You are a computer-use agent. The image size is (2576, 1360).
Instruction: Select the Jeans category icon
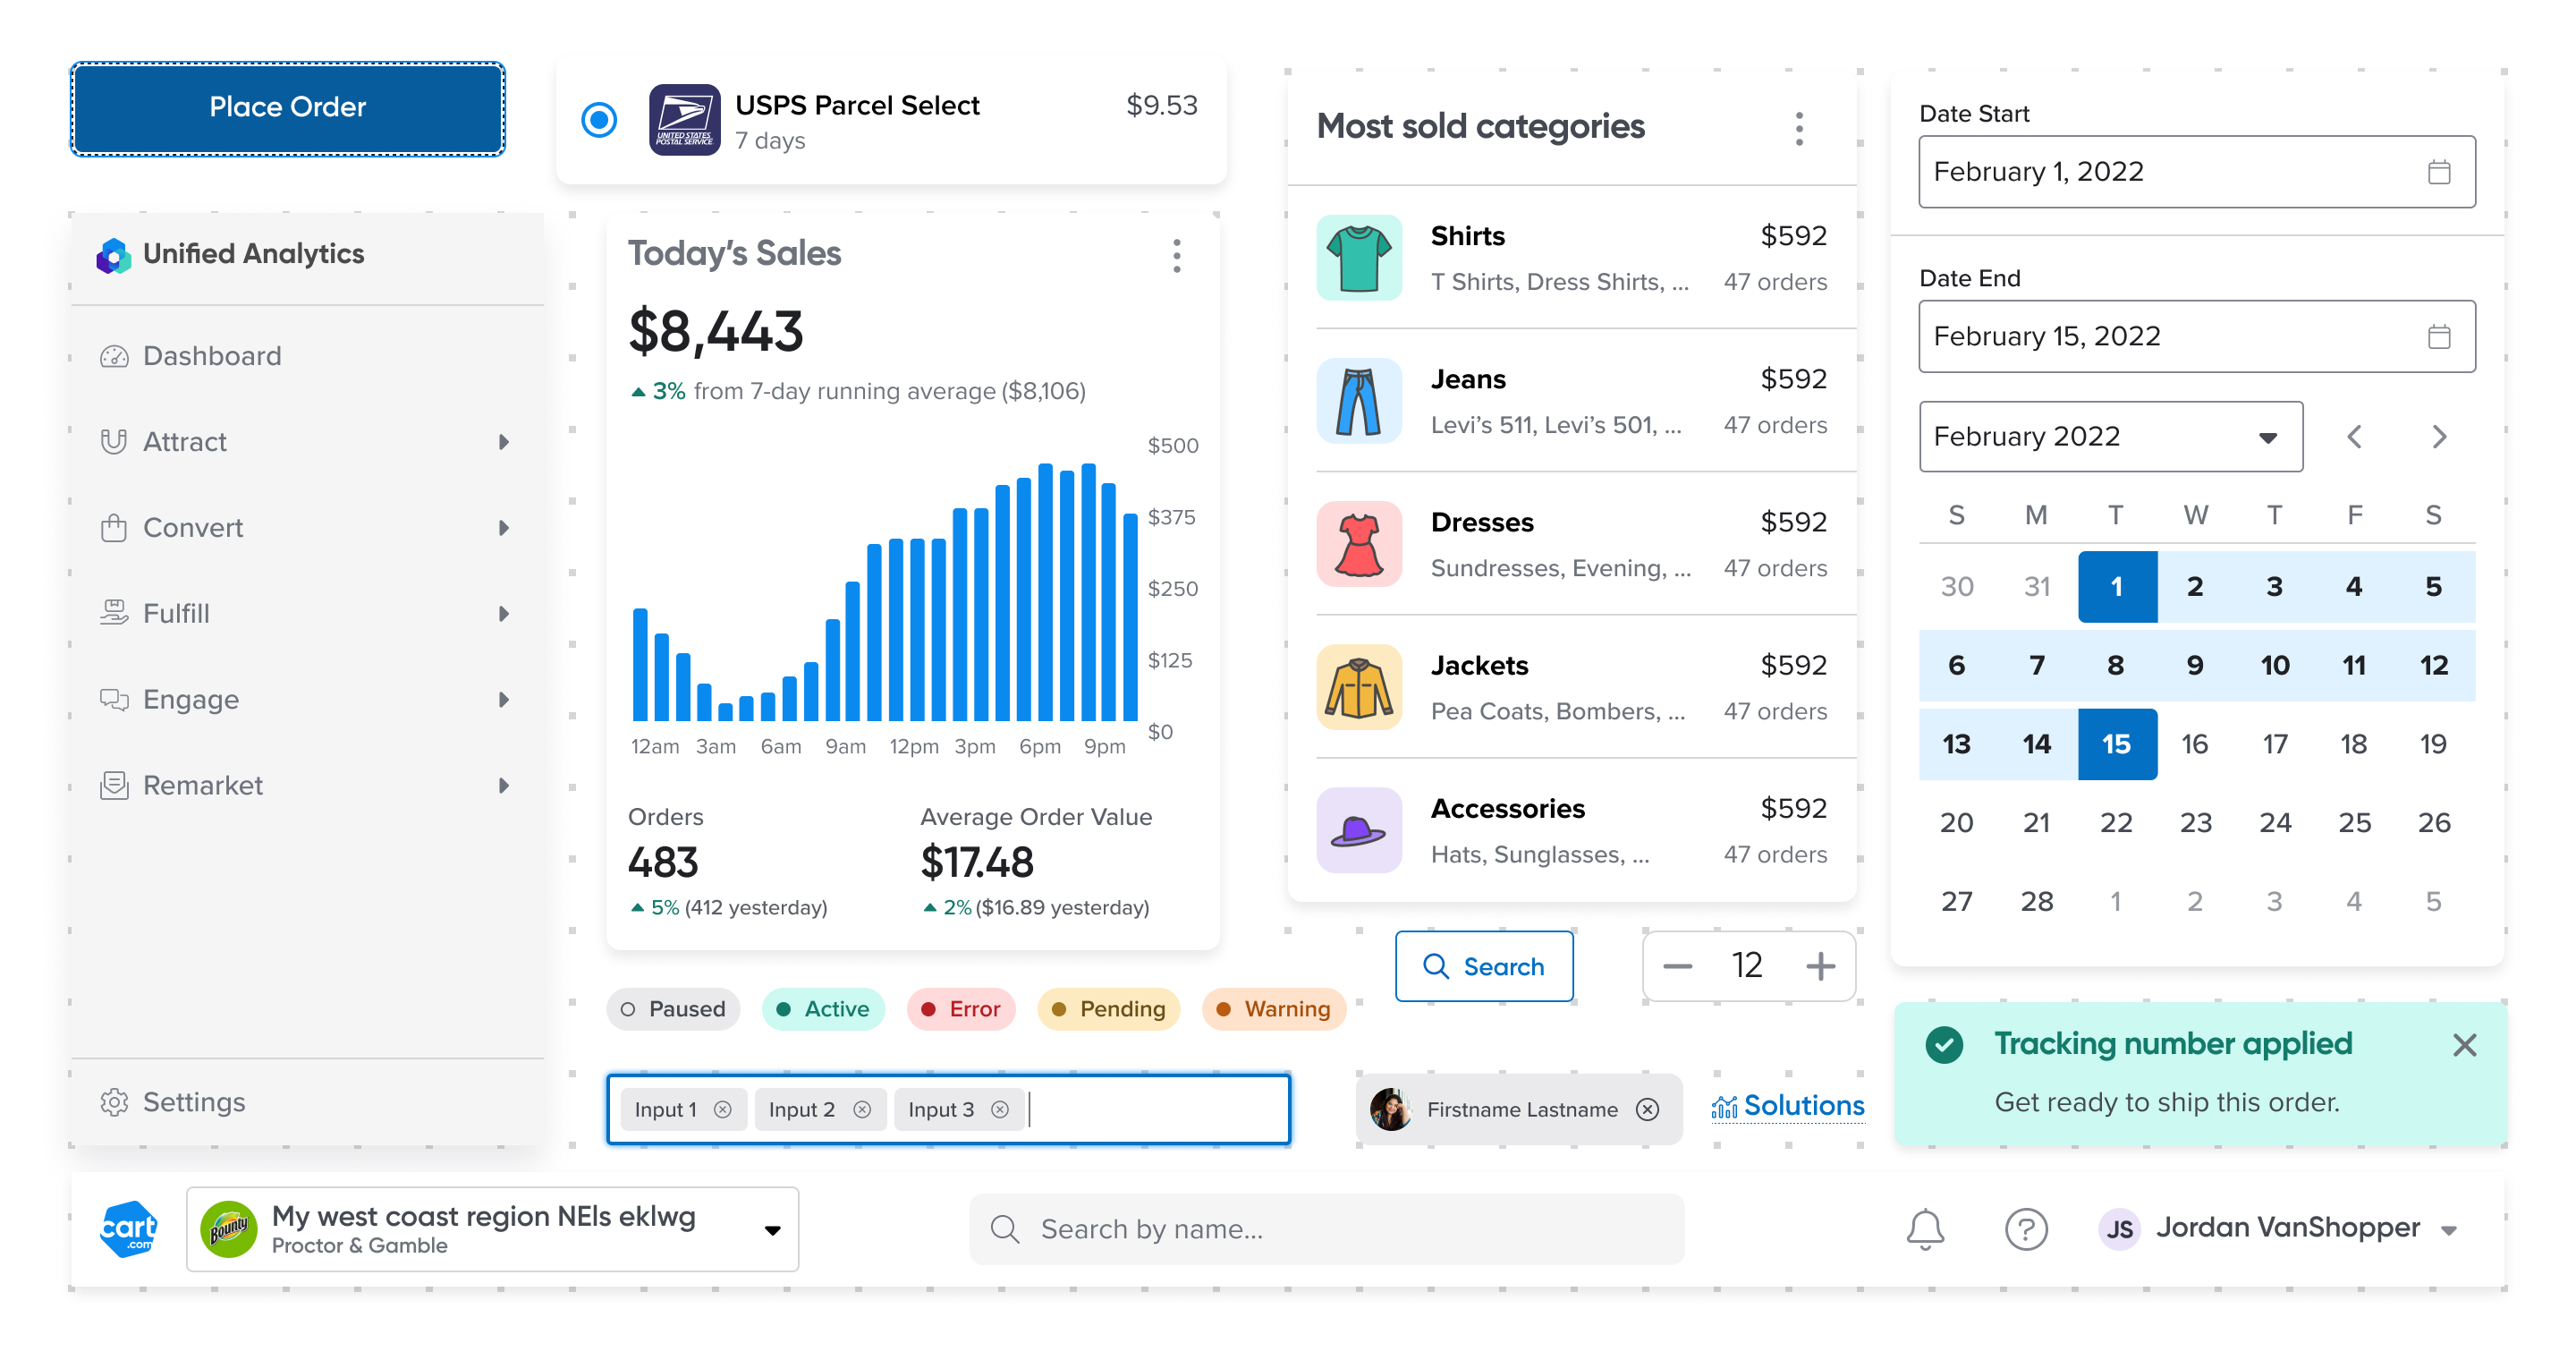pyautogui.click(x=1359, y=401)
